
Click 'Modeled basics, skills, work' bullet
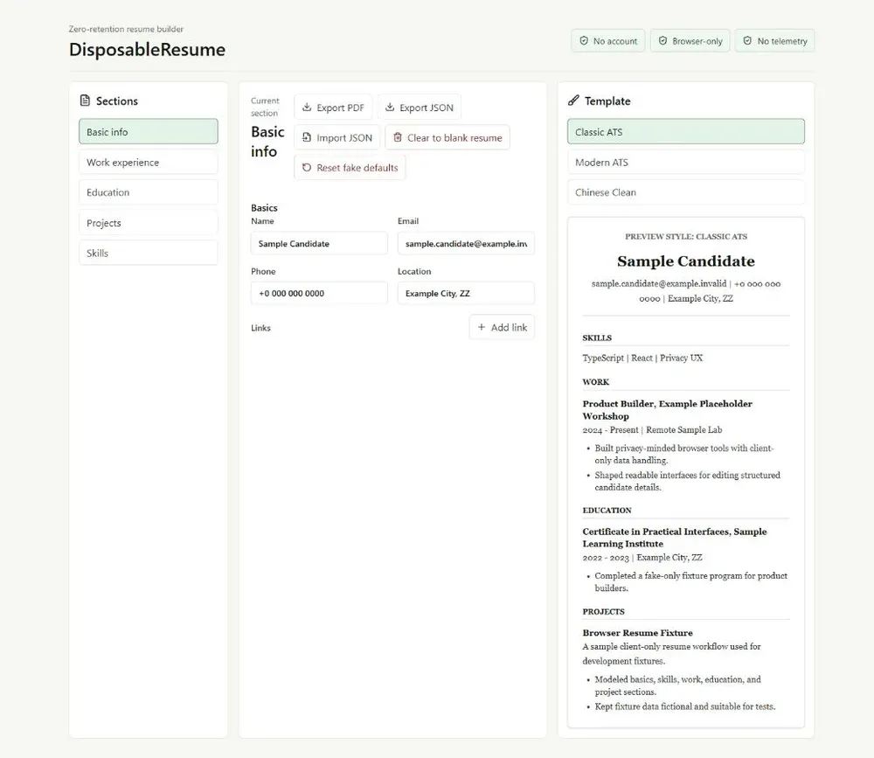[x=678, y=685]
